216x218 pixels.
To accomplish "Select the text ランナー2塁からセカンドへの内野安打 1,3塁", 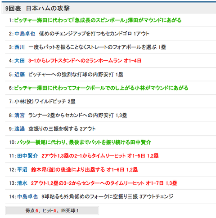I will [78, 116].
